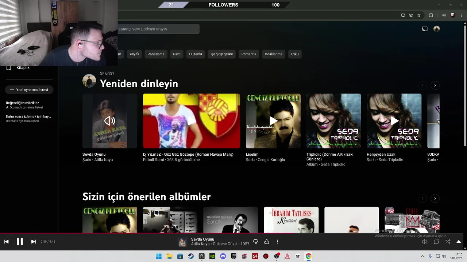Click the install app icon in the address bar
Image resolution: width=467 pixels, height=262 pixels.
[403, 15]
